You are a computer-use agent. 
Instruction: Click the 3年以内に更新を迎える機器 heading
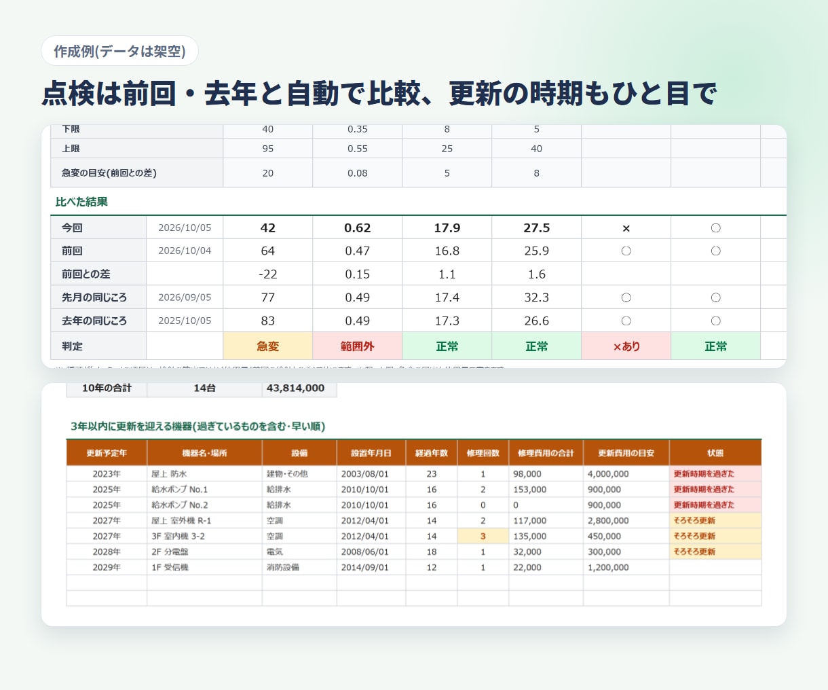coord(197,426)
